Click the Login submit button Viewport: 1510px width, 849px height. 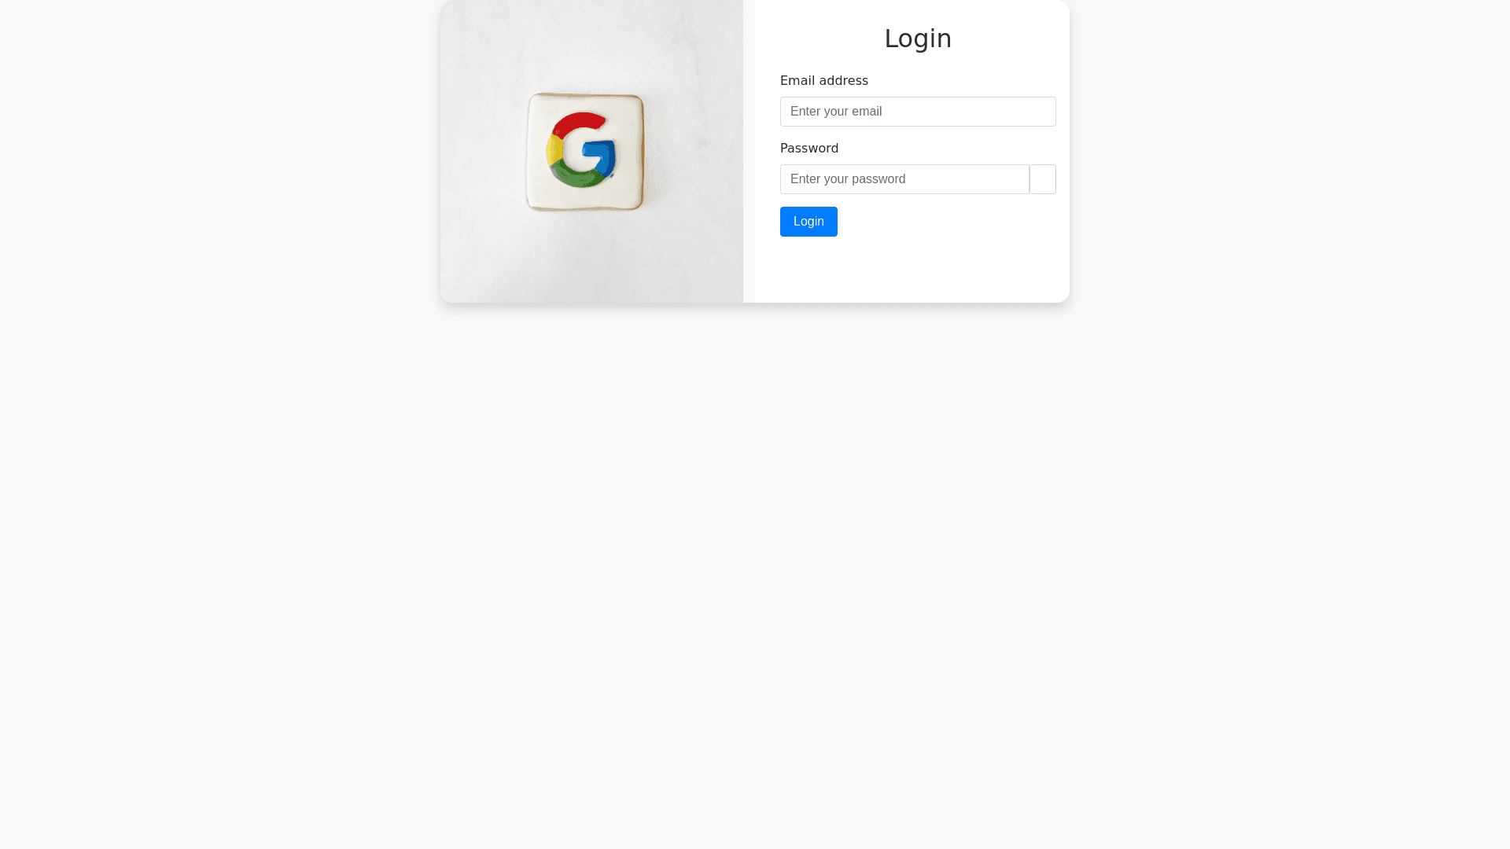coord(808,222)
